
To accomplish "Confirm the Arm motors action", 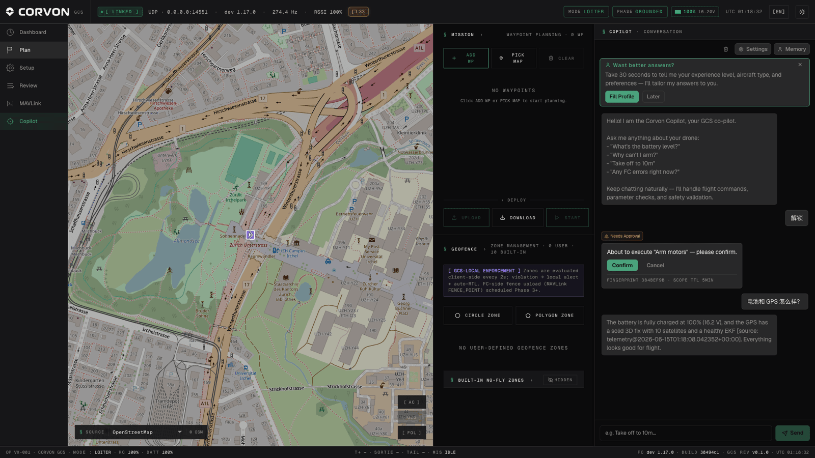I will click(622, 265).
